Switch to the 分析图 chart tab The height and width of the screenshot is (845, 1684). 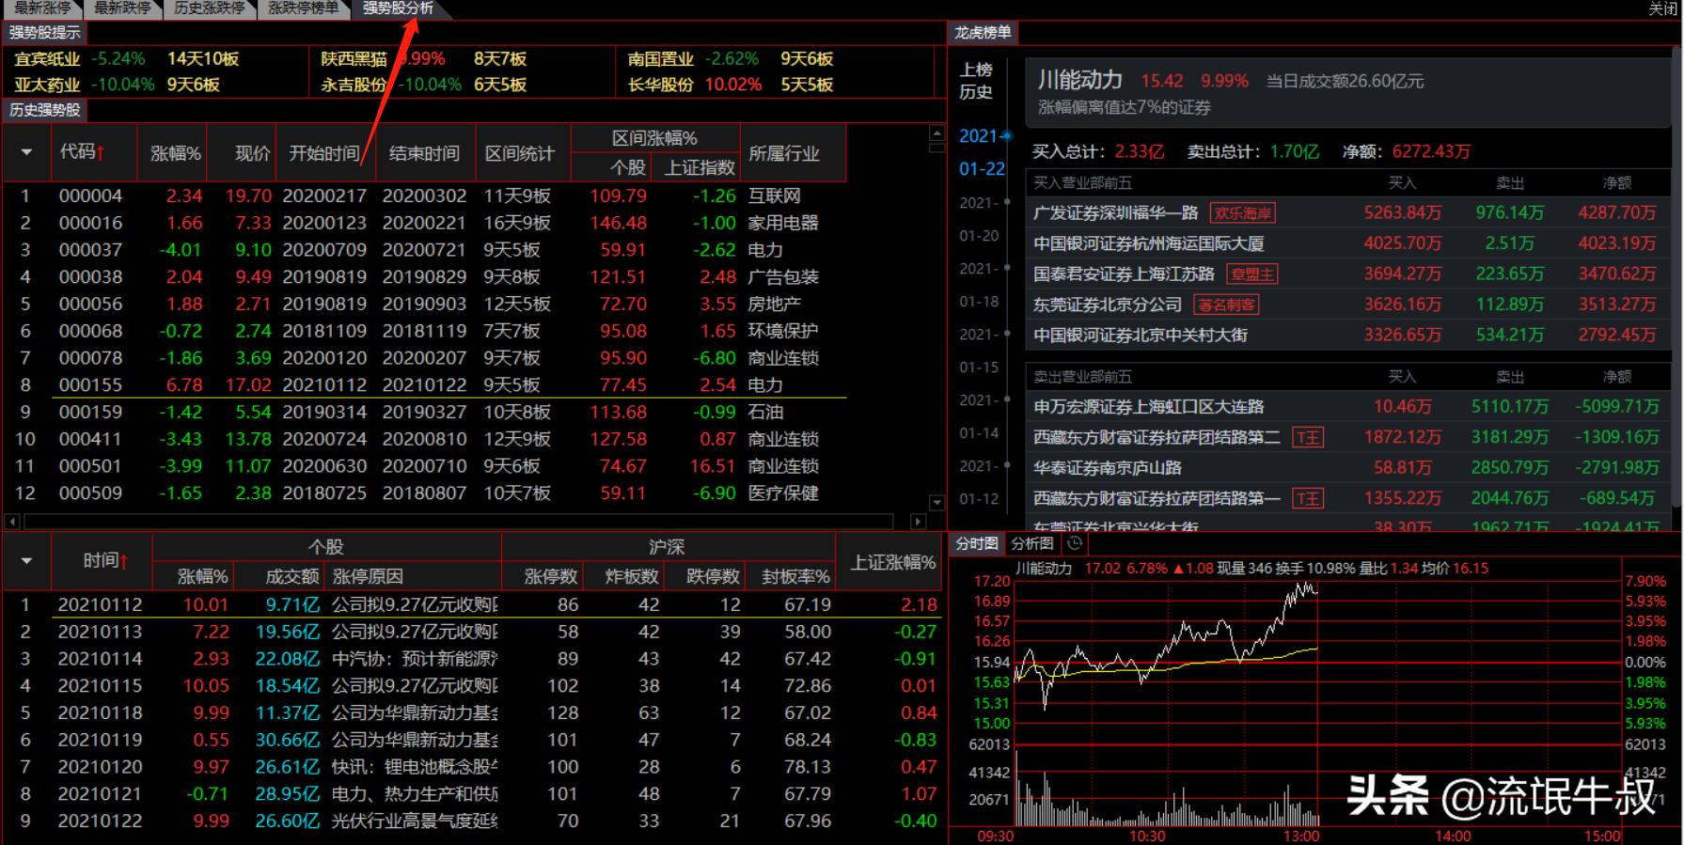(1032, 543)
